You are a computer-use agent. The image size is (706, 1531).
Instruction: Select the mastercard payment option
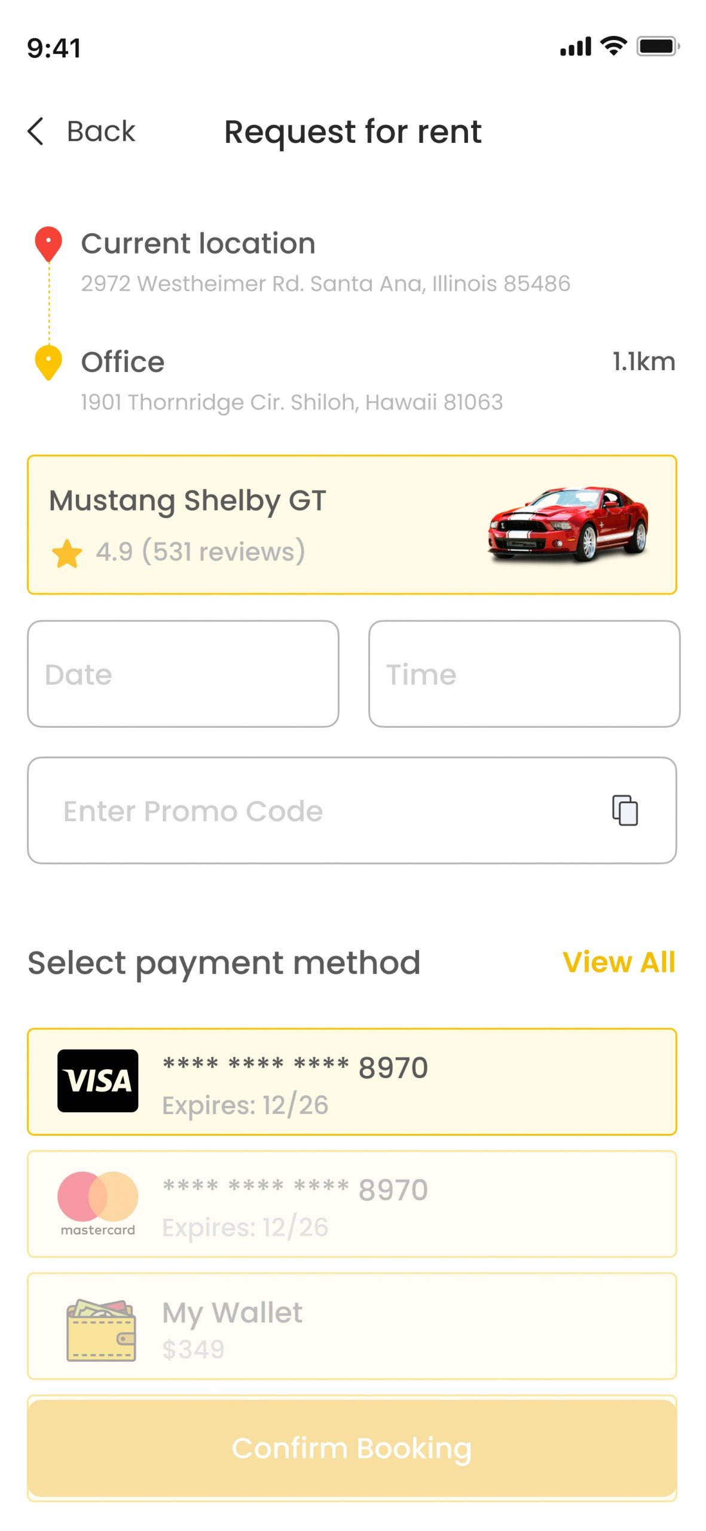[x=352, y=1203]
